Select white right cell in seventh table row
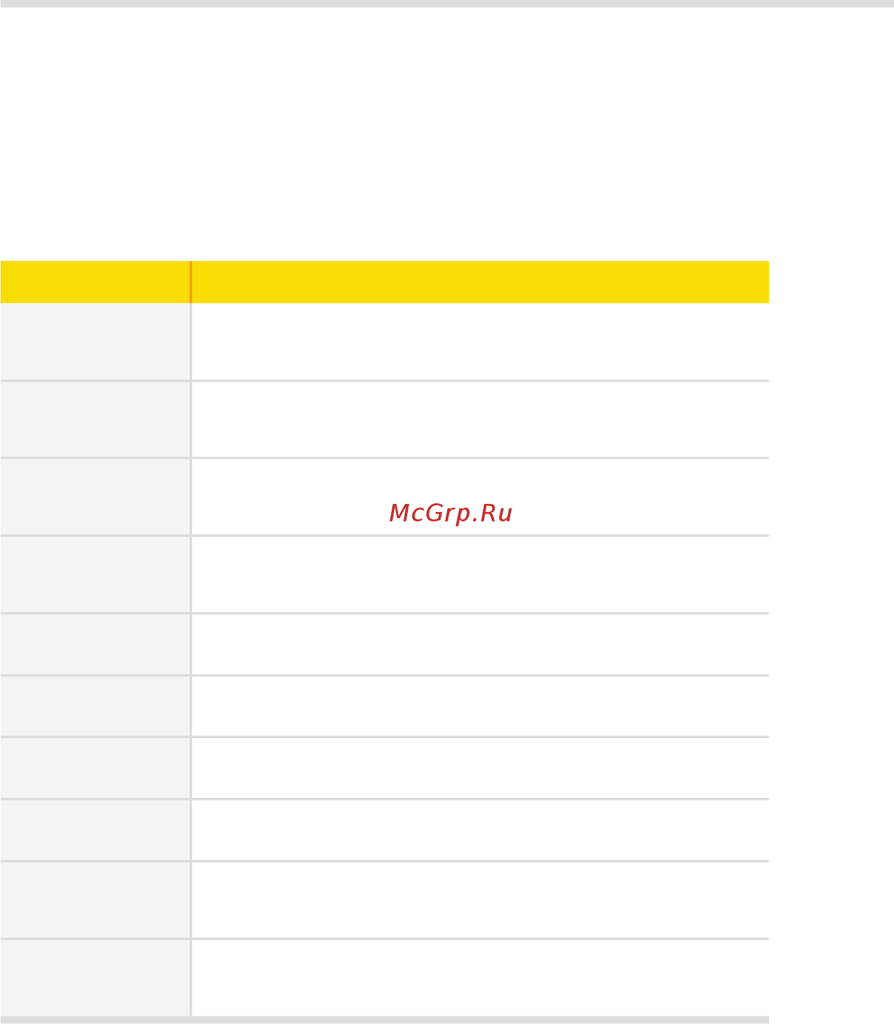894x1024 pixels. pyautogui.click(x=481, y=768)
